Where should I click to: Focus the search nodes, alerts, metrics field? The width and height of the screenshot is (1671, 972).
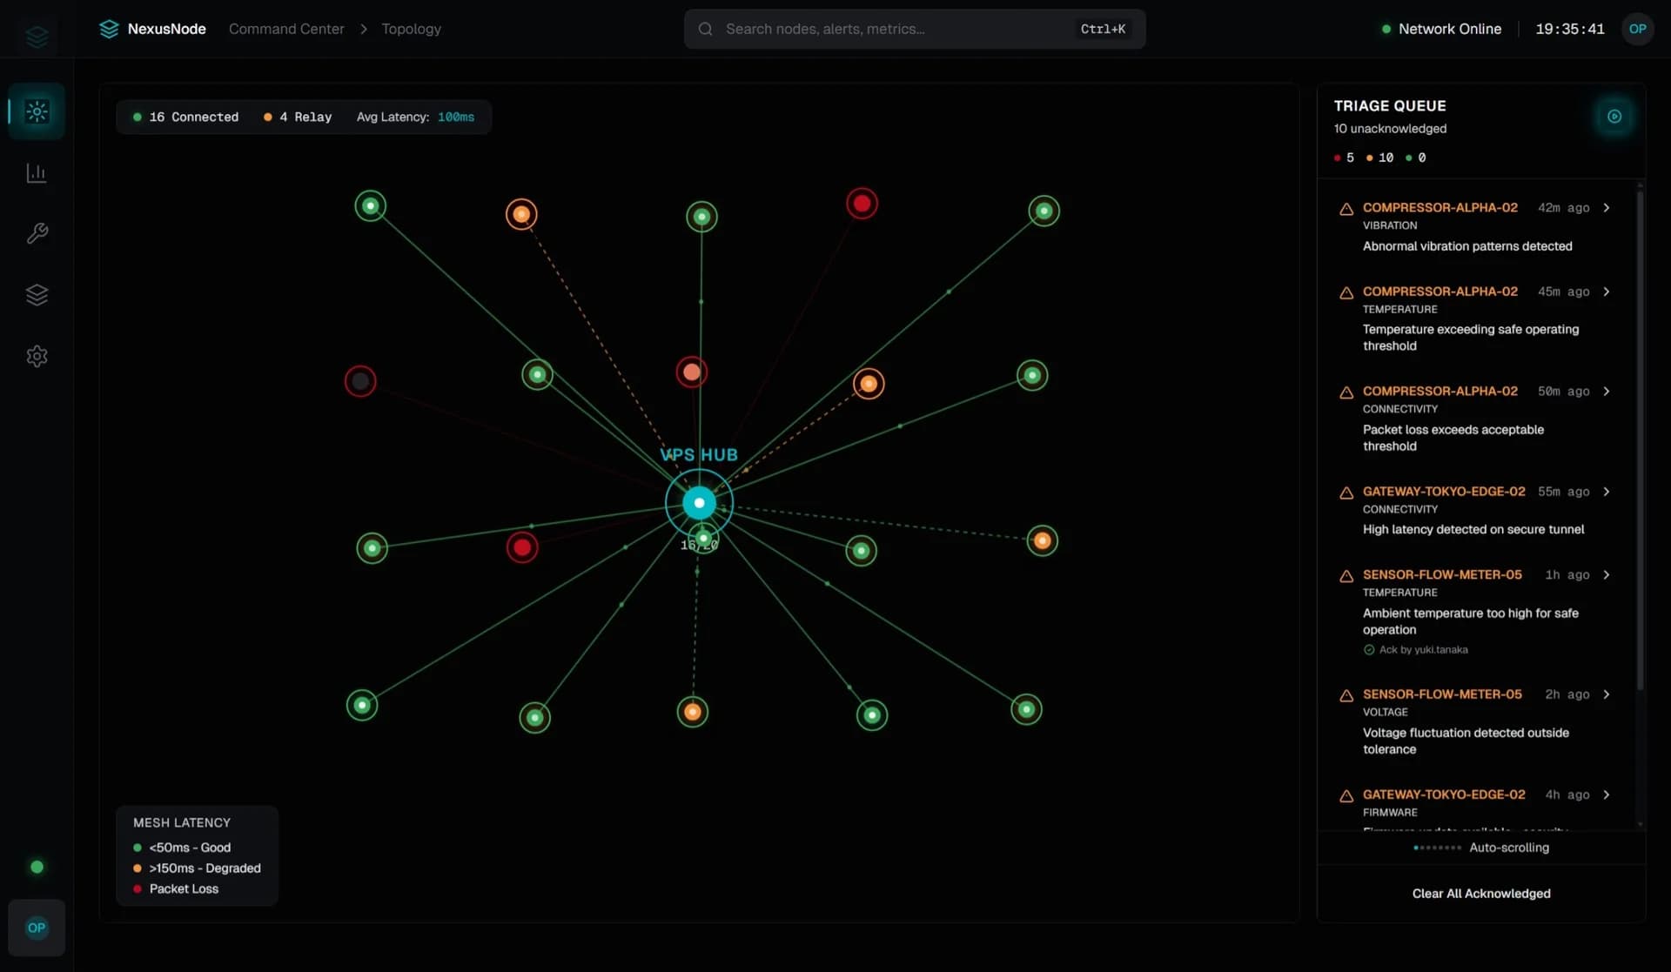tap(915, 29)
